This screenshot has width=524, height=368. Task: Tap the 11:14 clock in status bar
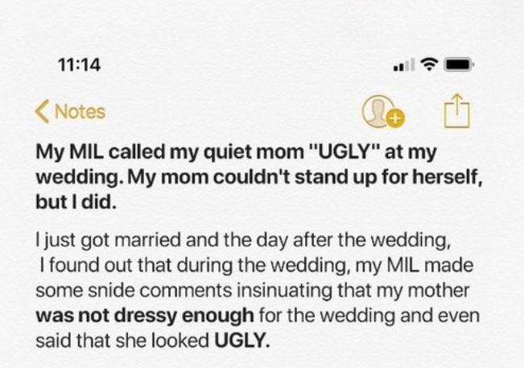(80, 64)
